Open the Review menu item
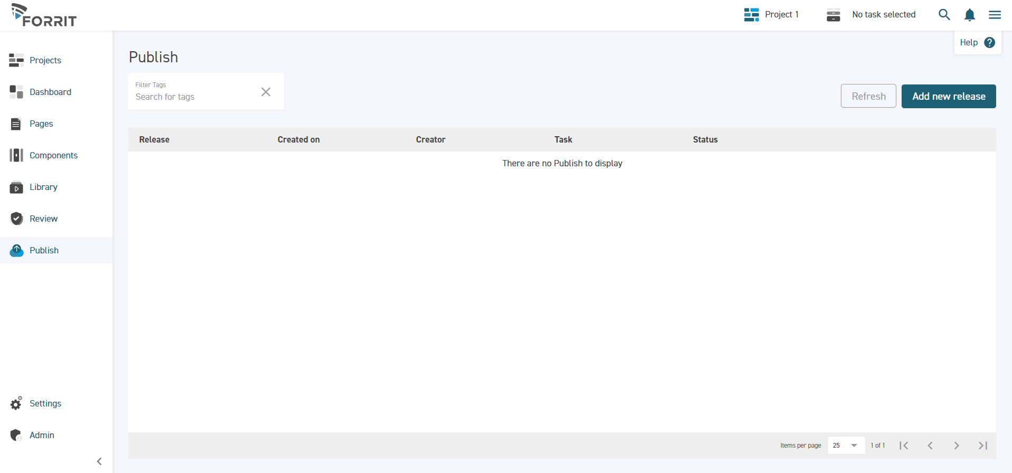The image size is (1012, 473). 57,219
